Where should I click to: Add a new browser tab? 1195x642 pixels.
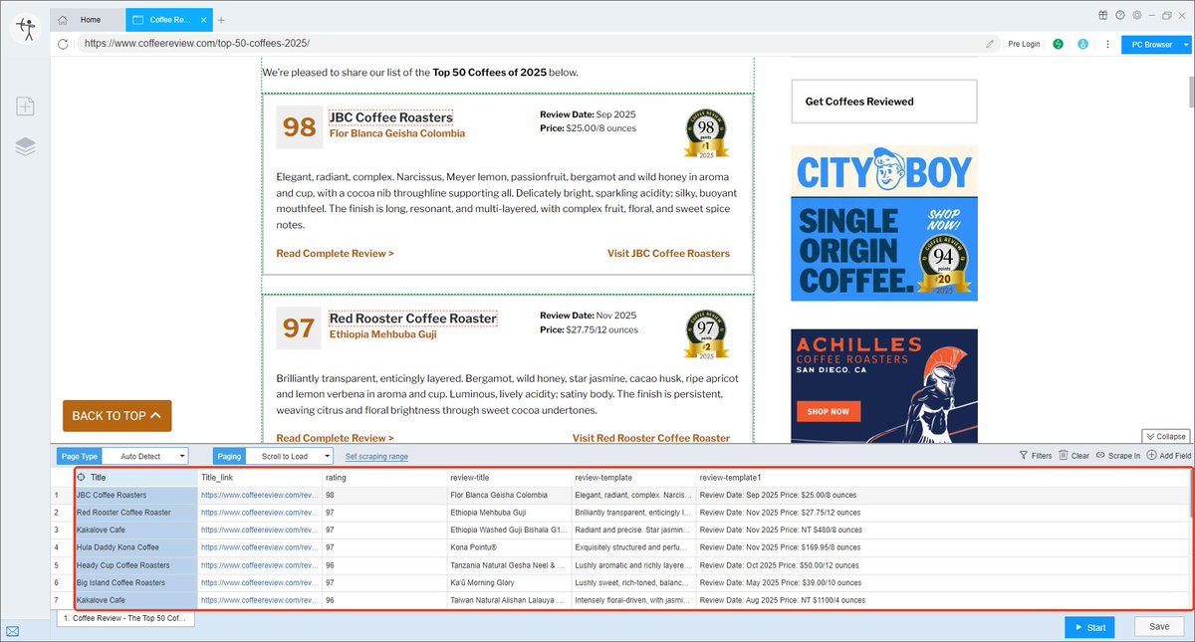pyautogui.click(x=221, y=19)
